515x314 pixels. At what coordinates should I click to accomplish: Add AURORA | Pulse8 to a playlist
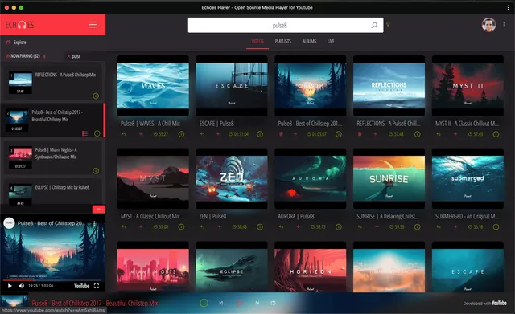coord(299,226)
